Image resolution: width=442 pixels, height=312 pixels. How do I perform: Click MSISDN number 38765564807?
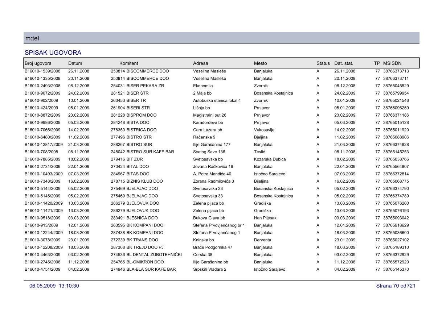click(x=396, y=167)
